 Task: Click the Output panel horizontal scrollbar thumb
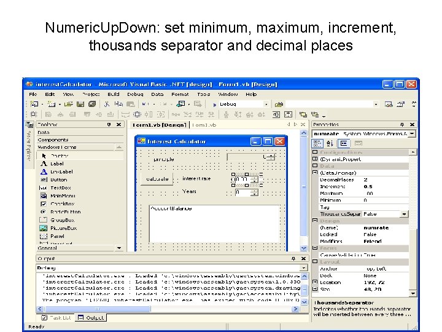pyautogui.click(x=98, y=309)
